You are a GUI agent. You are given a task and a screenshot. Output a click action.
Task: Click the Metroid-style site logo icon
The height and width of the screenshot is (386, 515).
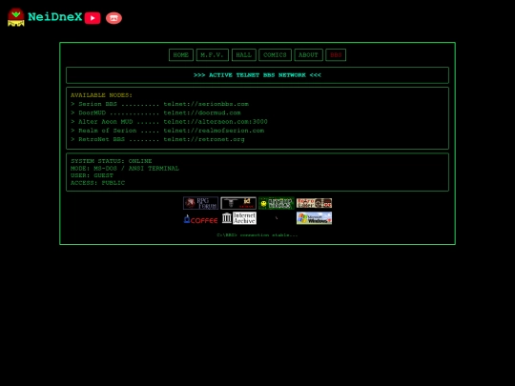click(16, 17)
